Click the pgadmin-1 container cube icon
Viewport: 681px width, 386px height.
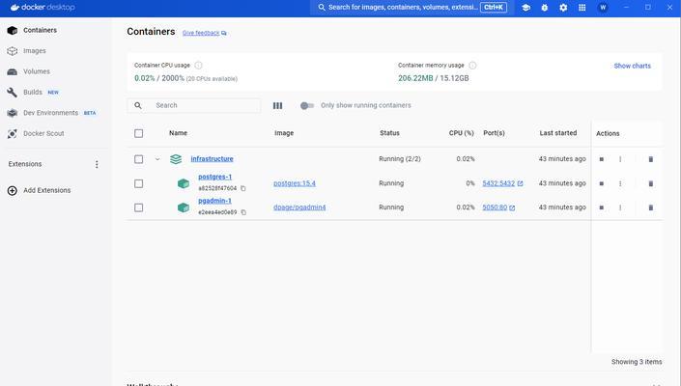click(184, 207)
